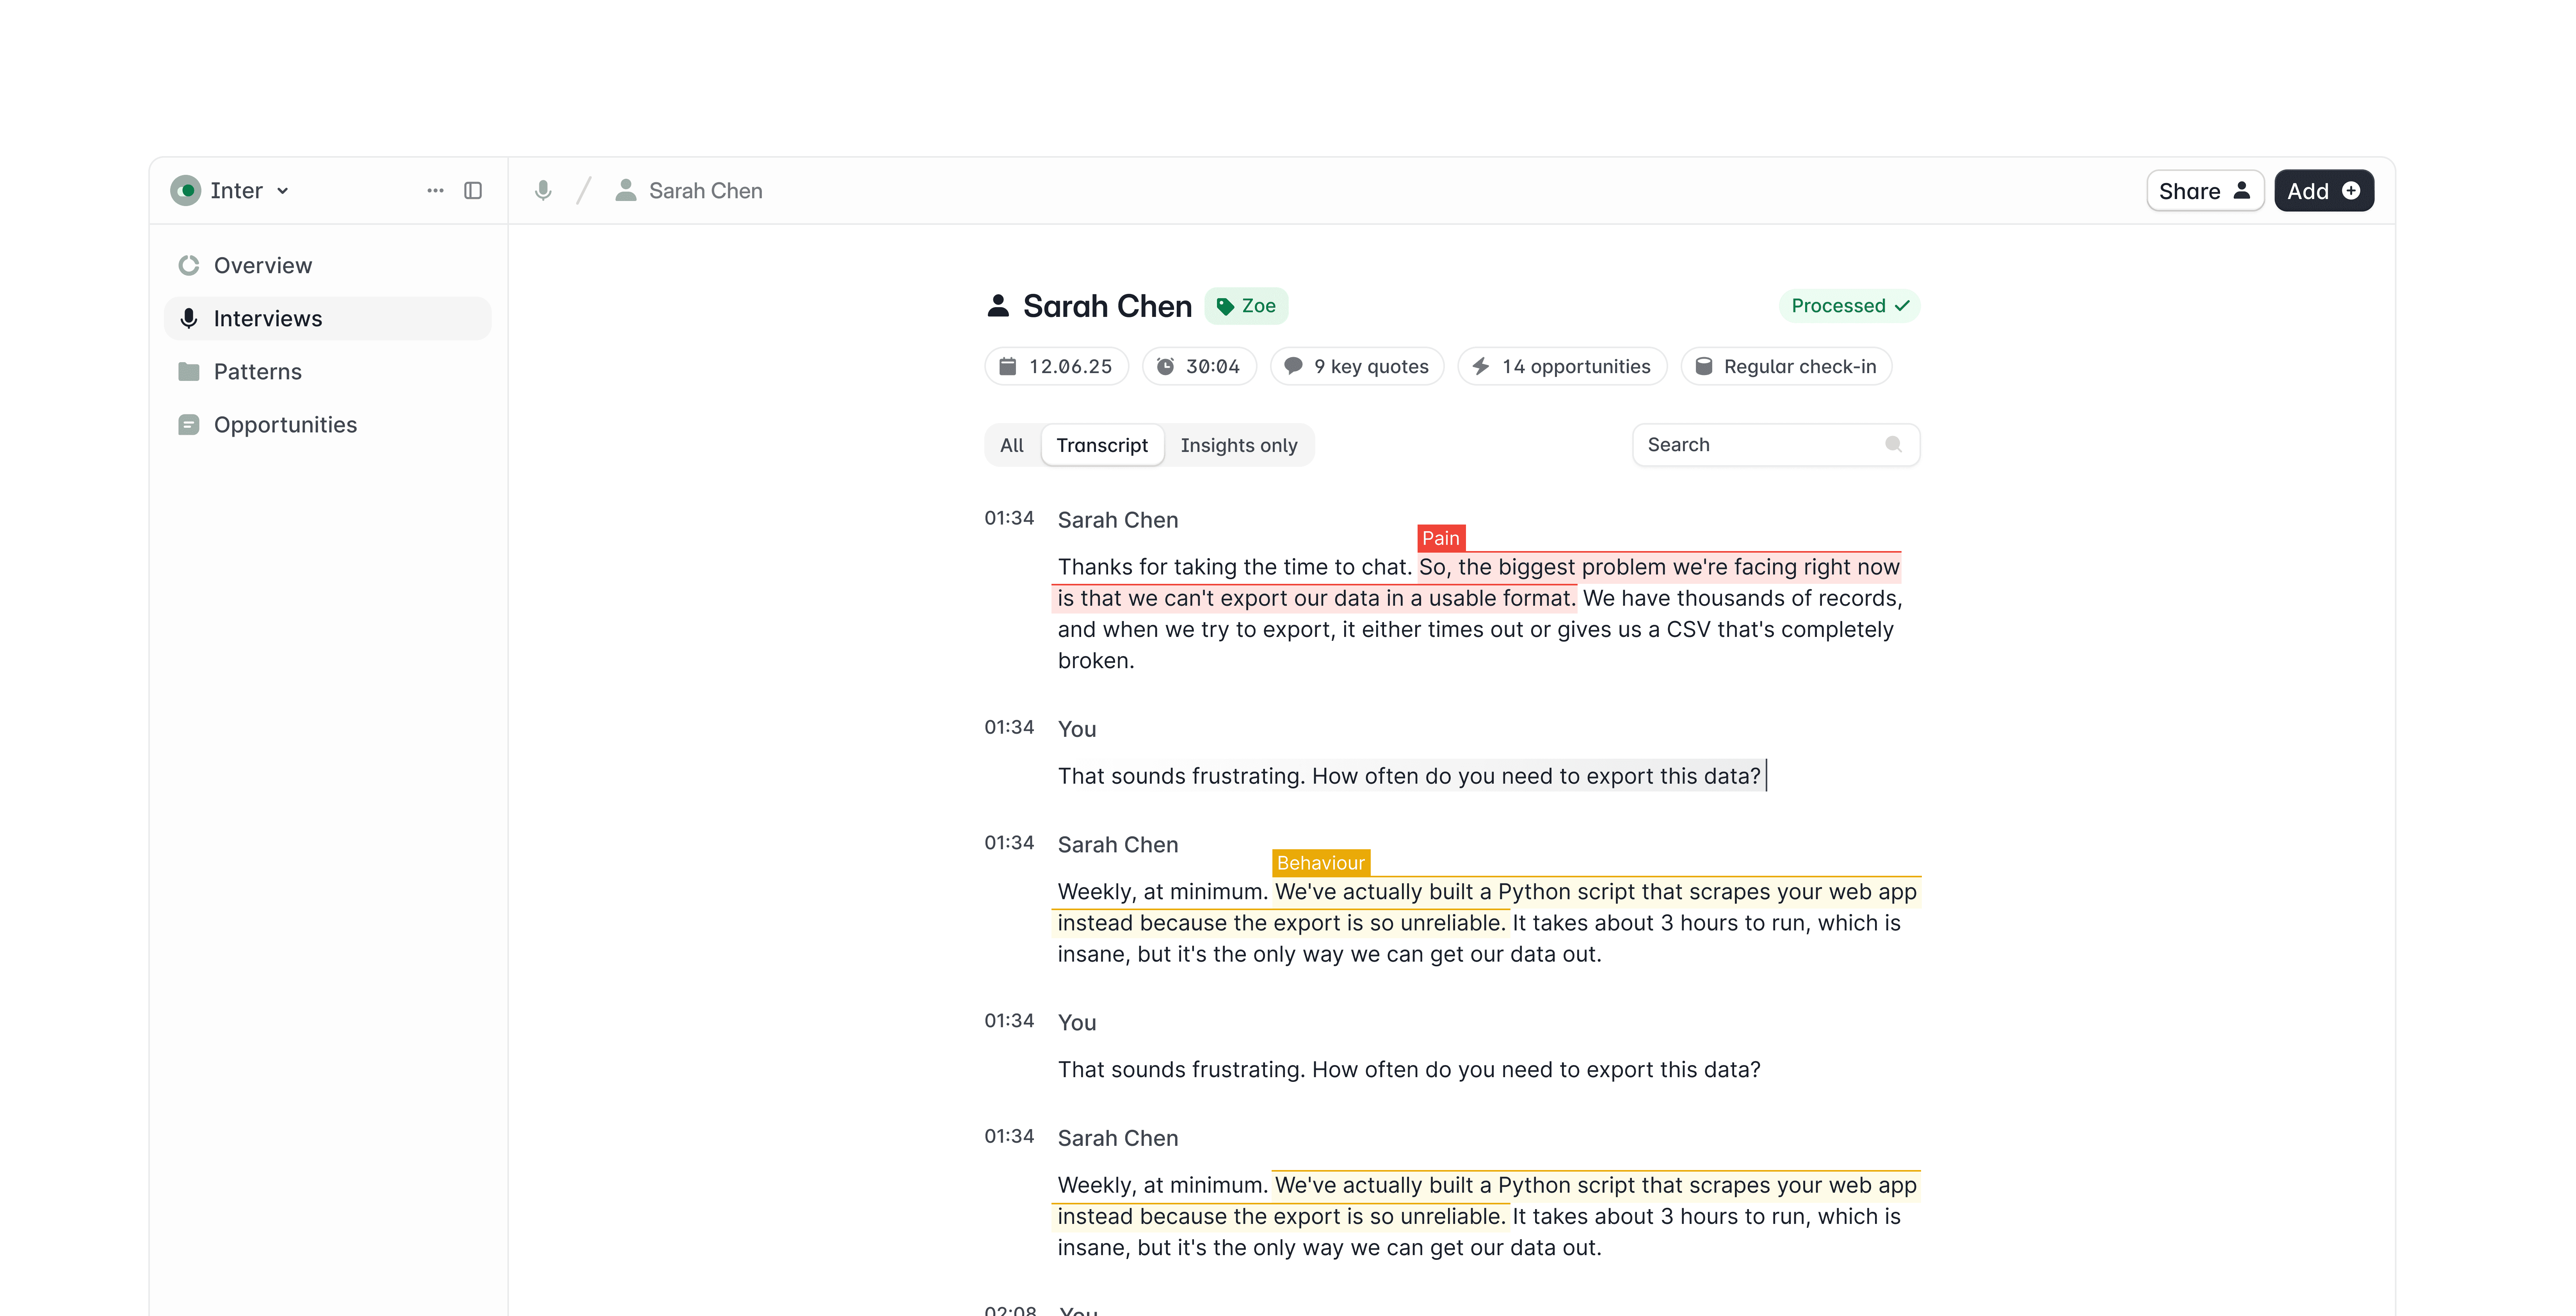Click the Zoe tag badge
Image resolution: width=2576 pixels, height=1316 pixels.
pyautogui.click(x=1246, y=306)
